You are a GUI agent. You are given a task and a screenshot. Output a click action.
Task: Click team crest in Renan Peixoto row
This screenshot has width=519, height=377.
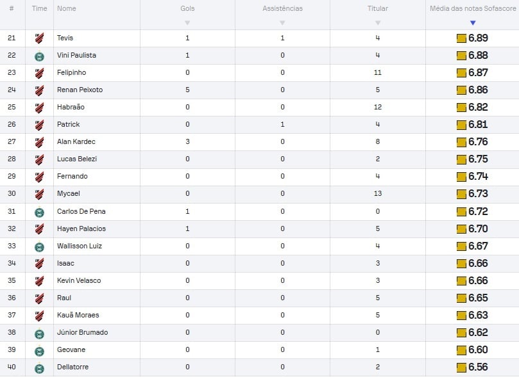pos(39,90)
